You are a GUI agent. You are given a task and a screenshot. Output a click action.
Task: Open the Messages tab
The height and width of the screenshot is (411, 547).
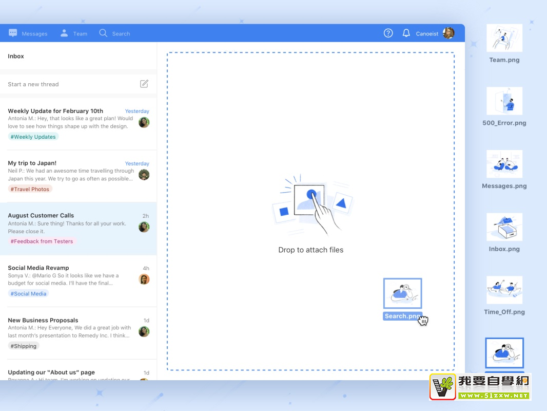pyautogui.click(x=34, y=34)
